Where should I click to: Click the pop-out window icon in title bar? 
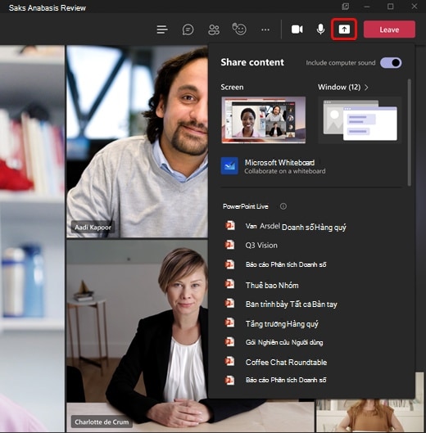(345, 7)
